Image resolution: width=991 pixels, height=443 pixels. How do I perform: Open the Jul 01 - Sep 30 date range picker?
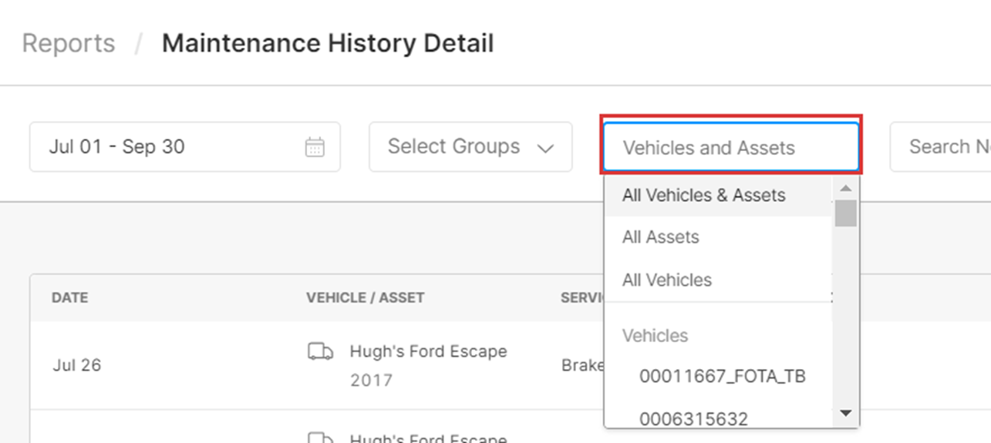(x=185, y=146)
